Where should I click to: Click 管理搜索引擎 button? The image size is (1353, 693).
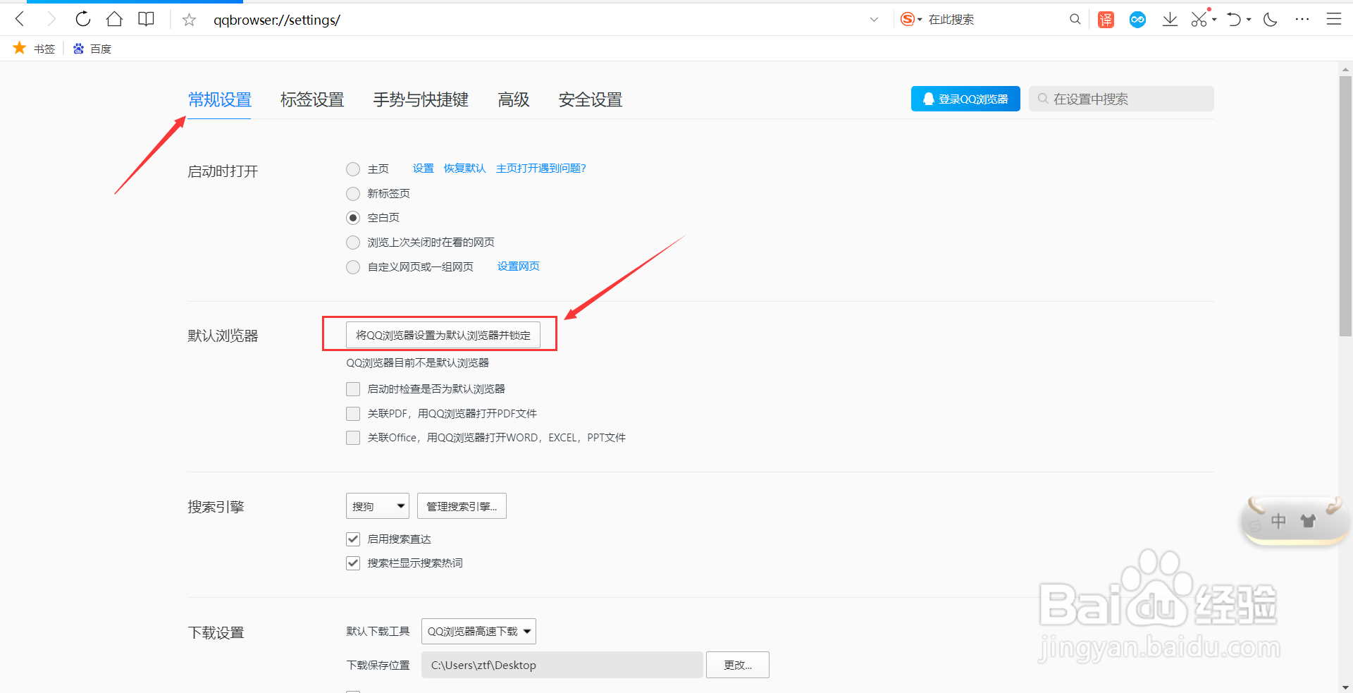[x=462, y=506]
